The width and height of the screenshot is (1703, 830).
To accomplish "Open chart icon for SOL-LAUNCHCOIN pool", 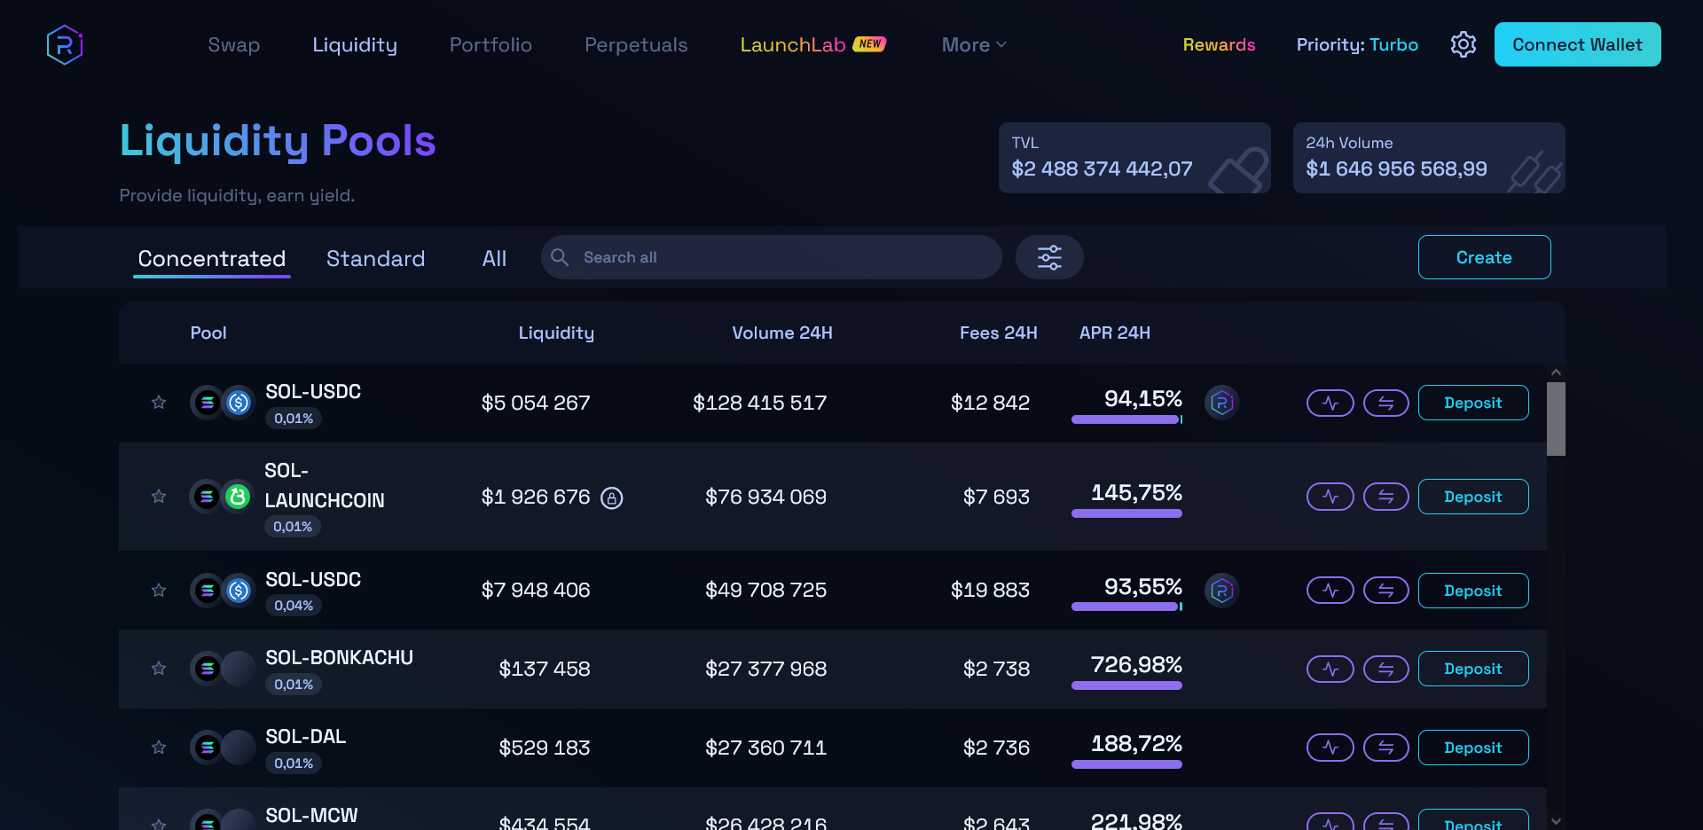I will click(1330, 497).
